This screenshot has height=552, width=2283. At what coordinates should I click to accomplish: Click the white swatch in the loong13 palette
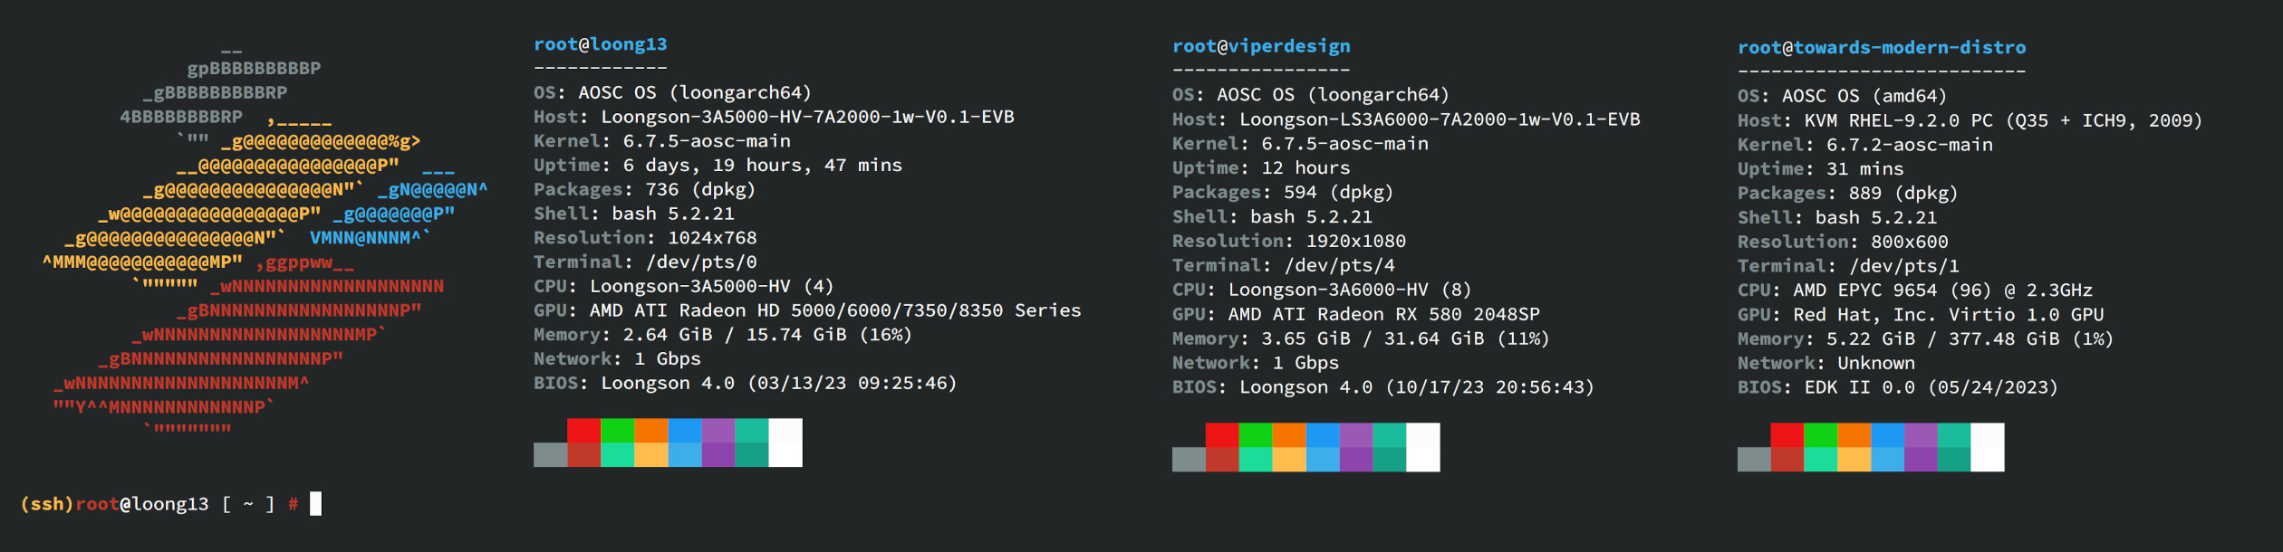tap(785, 443)
